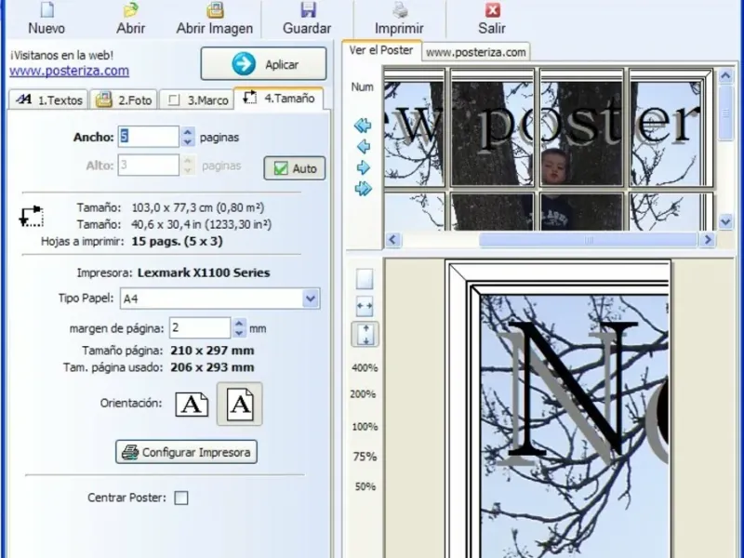
Task: Set zoom to 50%
Action: pos(365,486)
